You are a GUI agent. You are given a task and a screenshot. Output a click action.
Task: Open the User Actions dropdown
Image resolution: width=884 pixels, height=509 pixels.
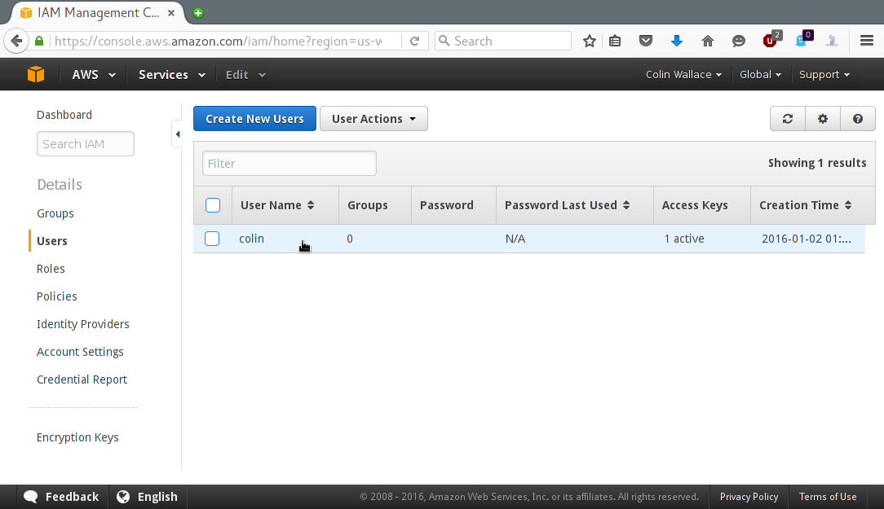pos(373,119)
